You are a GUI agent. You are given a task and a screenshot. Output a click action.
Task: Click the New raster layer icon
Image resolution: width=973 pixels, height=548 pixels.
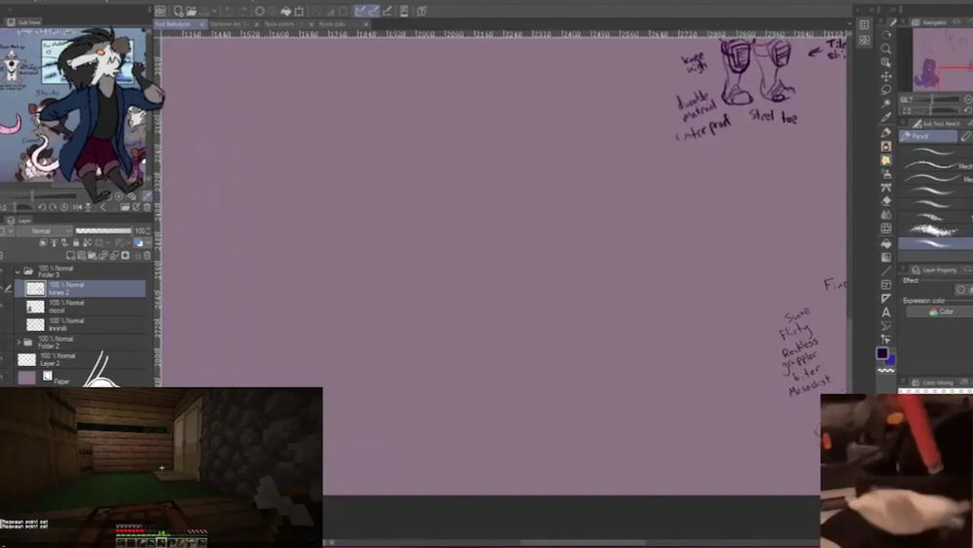[70, 255]
